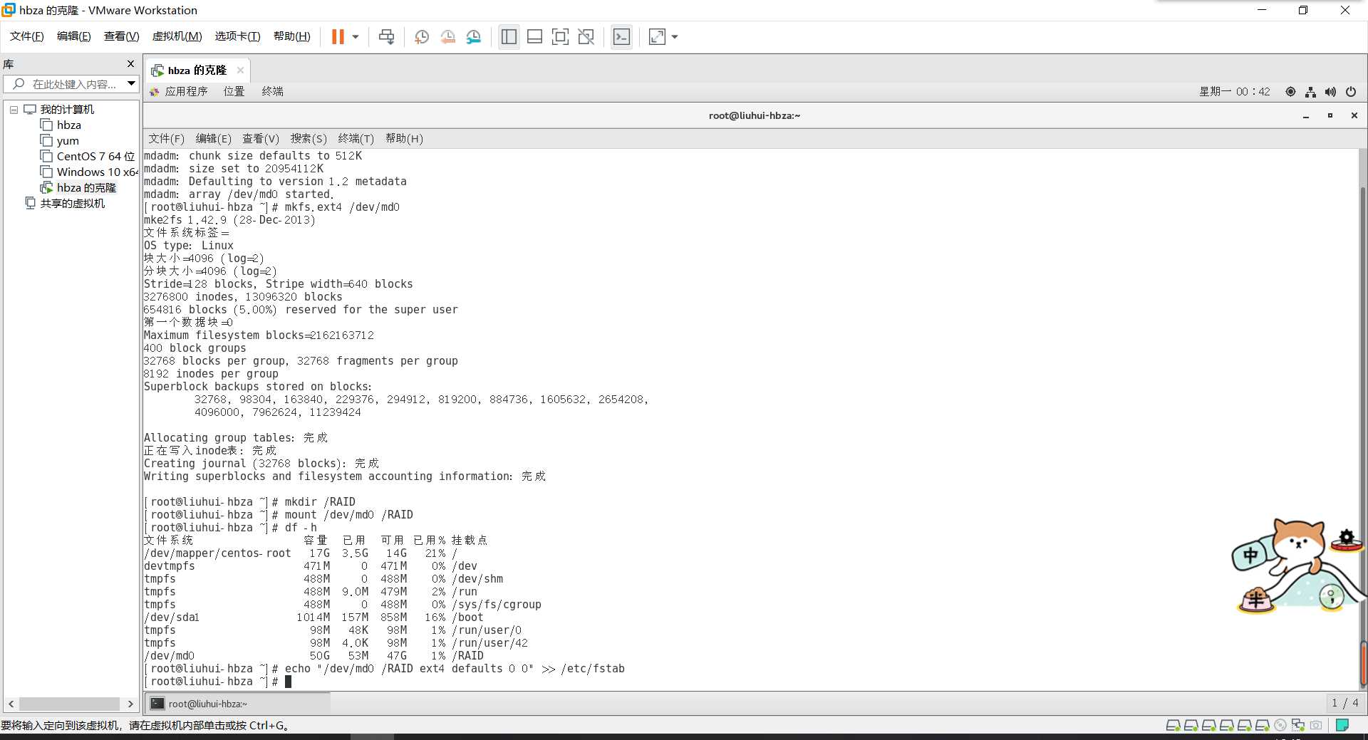Send Ctrl+Alt+Del to the virtual machine
Image resolution: width=1368 pixels, height=740 pixels.
click(x=386, y=36)
